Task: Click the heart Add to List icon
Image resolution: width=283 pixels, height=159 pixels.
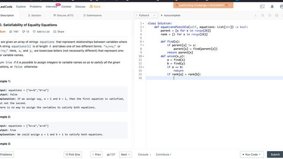Action: coord(34,31)
